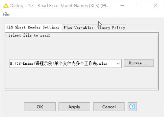Close the dialog window
Screen dimensions: 164x117
pos(155,6)
